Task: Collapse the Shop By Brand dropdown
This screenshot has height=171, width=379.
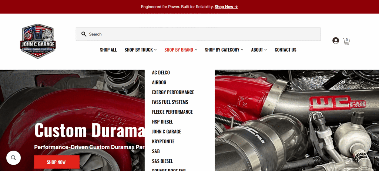Action: pos(181,50)
